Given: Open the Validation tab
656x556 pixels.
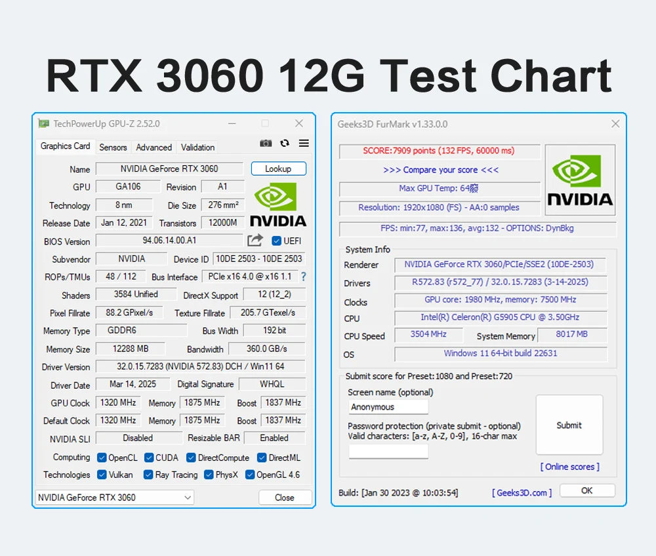Looking at the screenshot, I should pyautogui.click(x=197, y=148).
